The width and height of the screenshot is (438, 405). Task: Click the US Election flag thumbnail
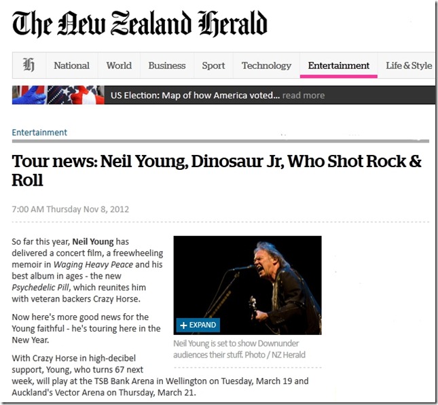coord(58,95)
